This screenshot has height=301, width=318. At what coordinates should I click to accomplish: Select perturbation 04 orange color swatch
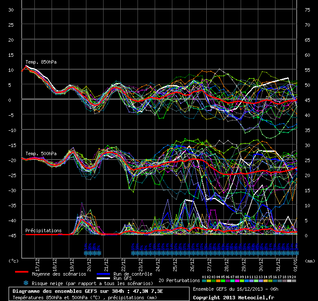pos(218,280)
